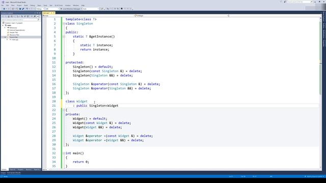The width and height of the screenshot is (326, 183).
Task: Click the Save icon in the toolbar
Action: pyautogui.click(x=20, y=9)
